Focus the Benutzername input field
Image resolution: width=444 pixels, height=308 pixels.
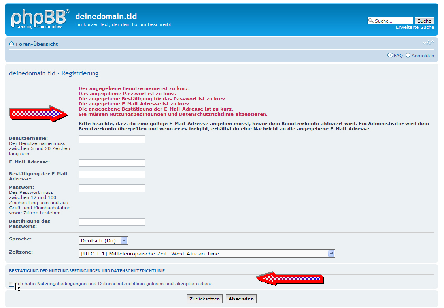tap(112, 139)
